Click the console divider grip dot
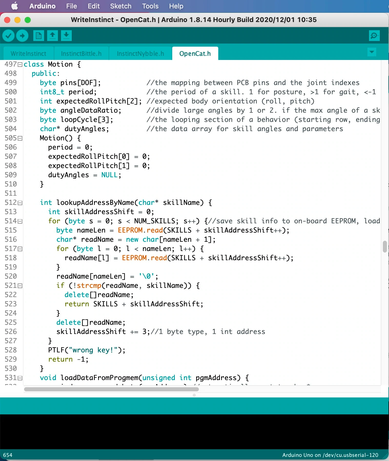The image size is (389, 461). point(194,395)
